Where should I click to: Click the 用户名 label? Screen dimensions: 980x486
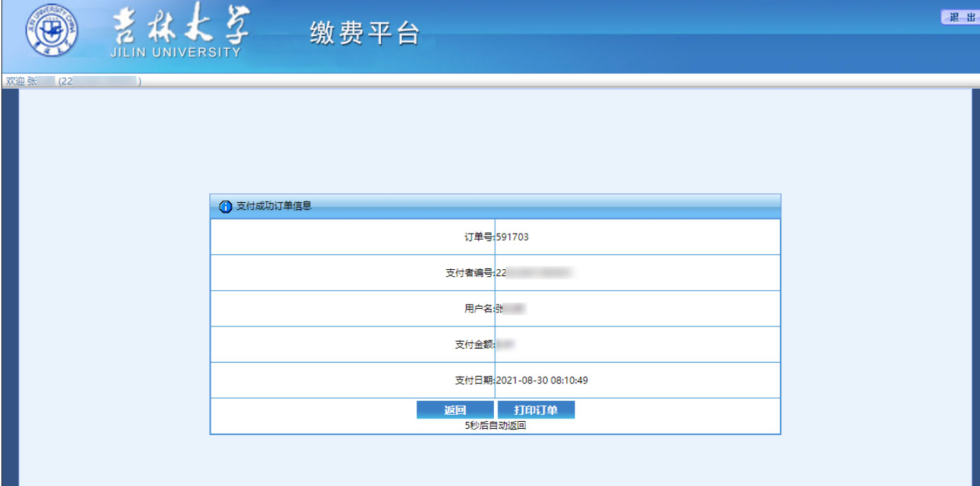[479, 309]
